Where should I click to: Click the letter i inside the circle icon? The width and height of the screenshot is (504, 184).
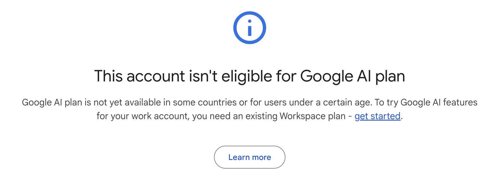[250, 29]
